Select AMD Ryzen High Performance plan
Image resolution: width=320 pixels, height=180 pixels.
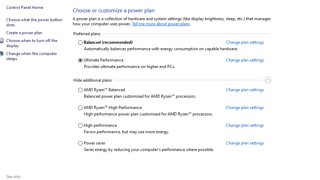coord(80,108)
